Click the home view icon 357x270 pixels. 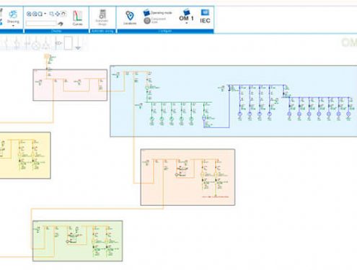63,14
